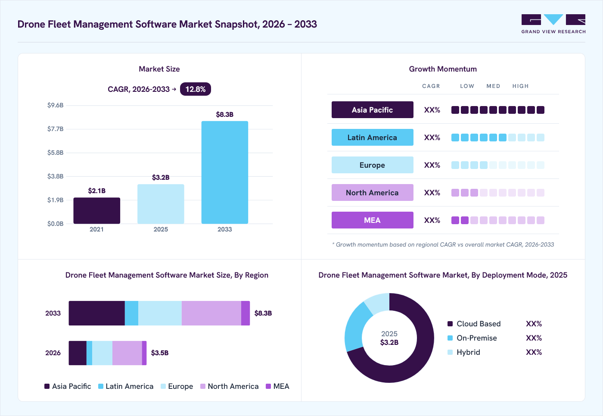Click Cloud Based XX% share value
The height and width of the screenshot is (416, 603).
[x=534, y=324]
